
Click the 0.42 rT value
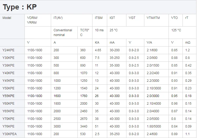[x=188, y=65]
